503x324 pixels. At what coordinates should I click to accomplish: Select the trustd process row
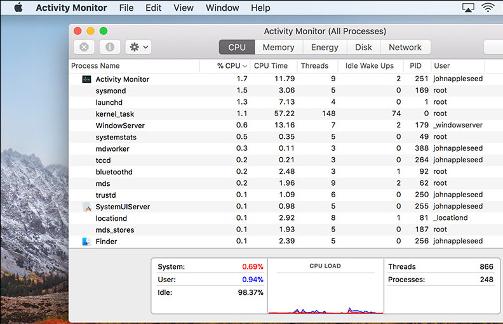(x=286, y=195)
